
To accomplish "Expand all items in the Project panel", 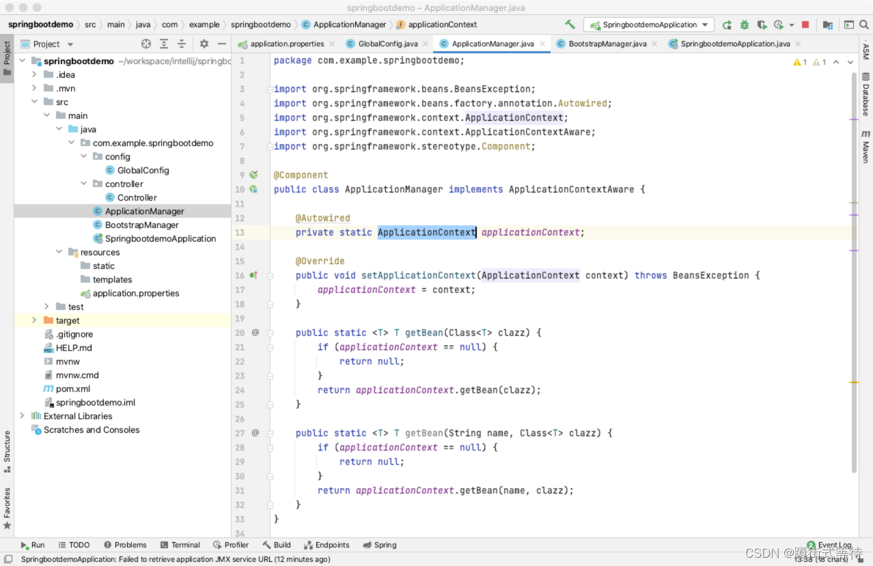I will 164,44.
